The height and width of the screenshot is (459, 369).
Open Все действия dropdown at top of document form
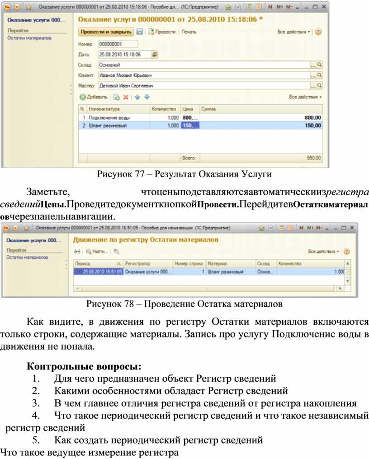(293, 32)
